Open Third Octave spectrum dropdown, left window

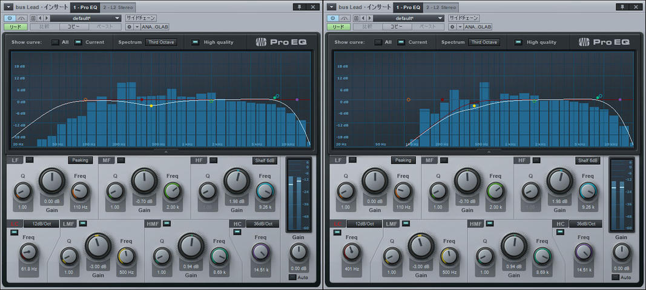click(x=161, y=42)
